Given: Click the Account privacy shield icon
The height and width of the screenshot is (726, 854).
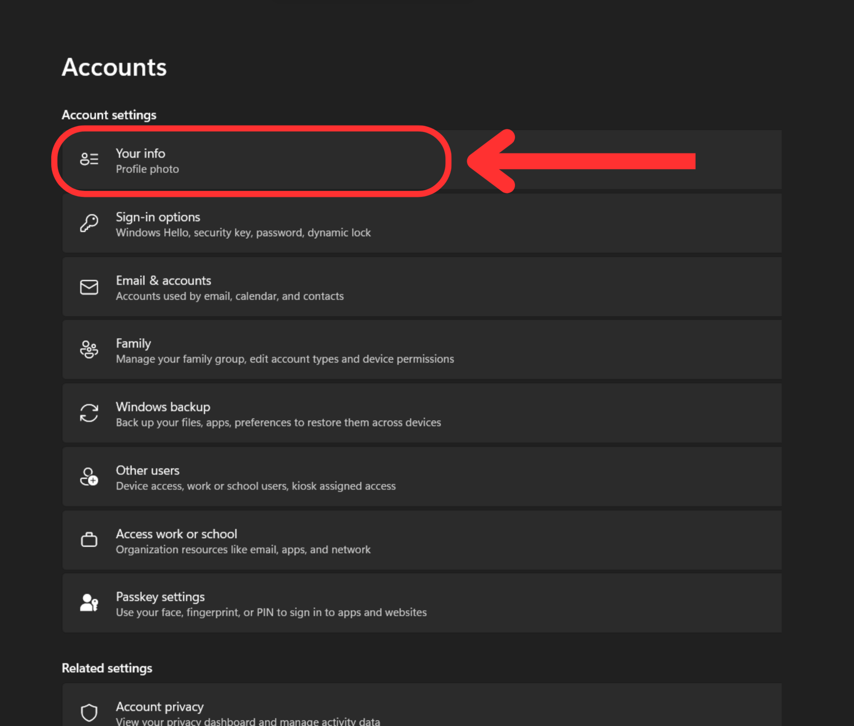Looking at the screenshot, I should [89, 712].
